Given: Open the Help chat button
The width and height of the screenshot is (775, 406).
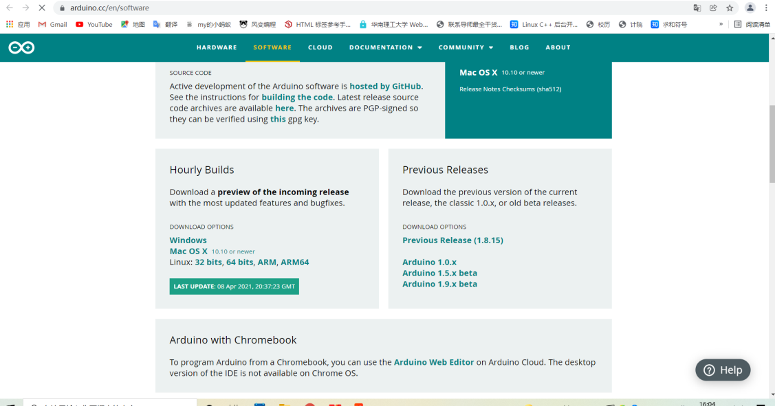Looking at the screenshot, I should pos(723,370).
